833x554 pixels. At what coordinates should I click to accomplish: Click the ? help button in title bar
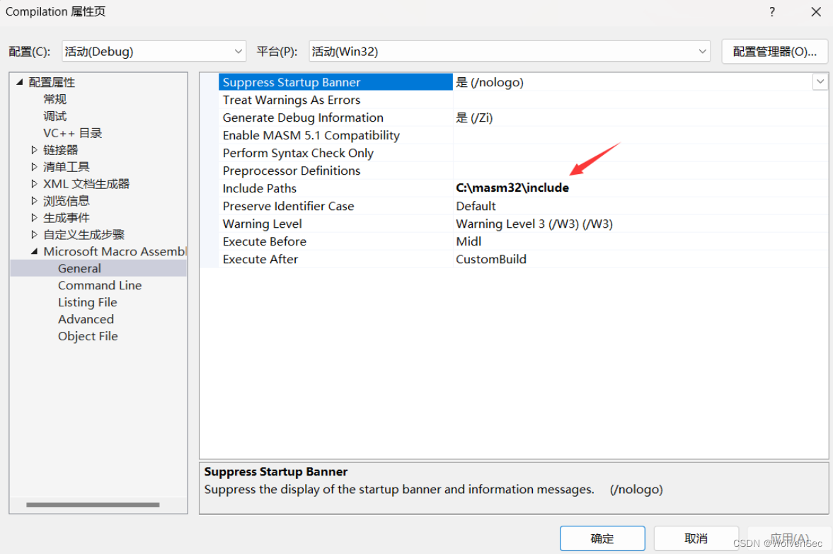click(x=772, y=12)
